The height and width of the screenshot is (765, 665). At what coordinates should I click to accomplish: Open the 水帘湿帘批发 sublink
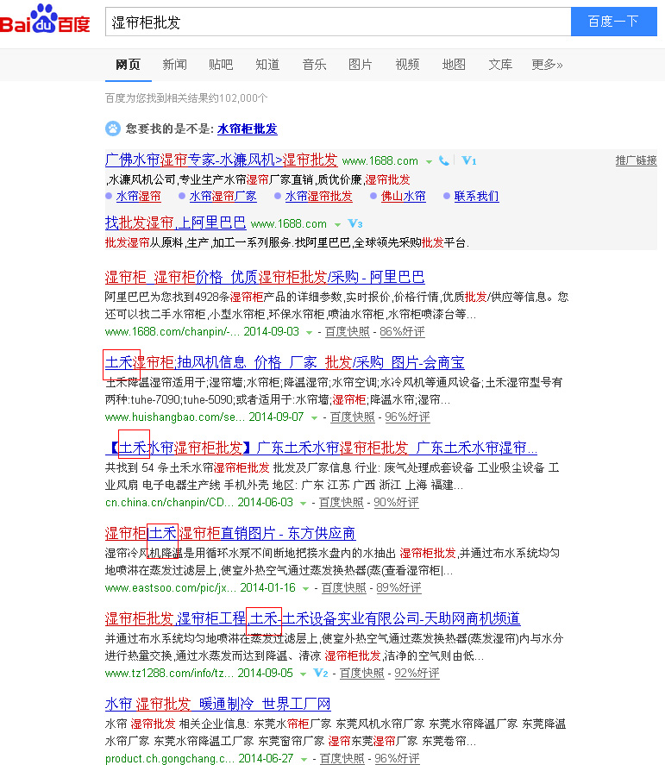(x=318, y=196)
